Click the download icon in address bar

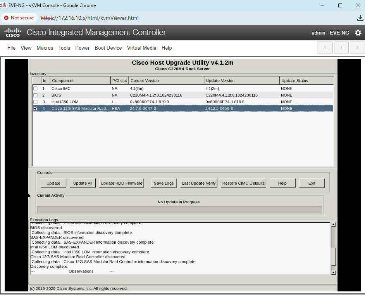tap(360, 18)
